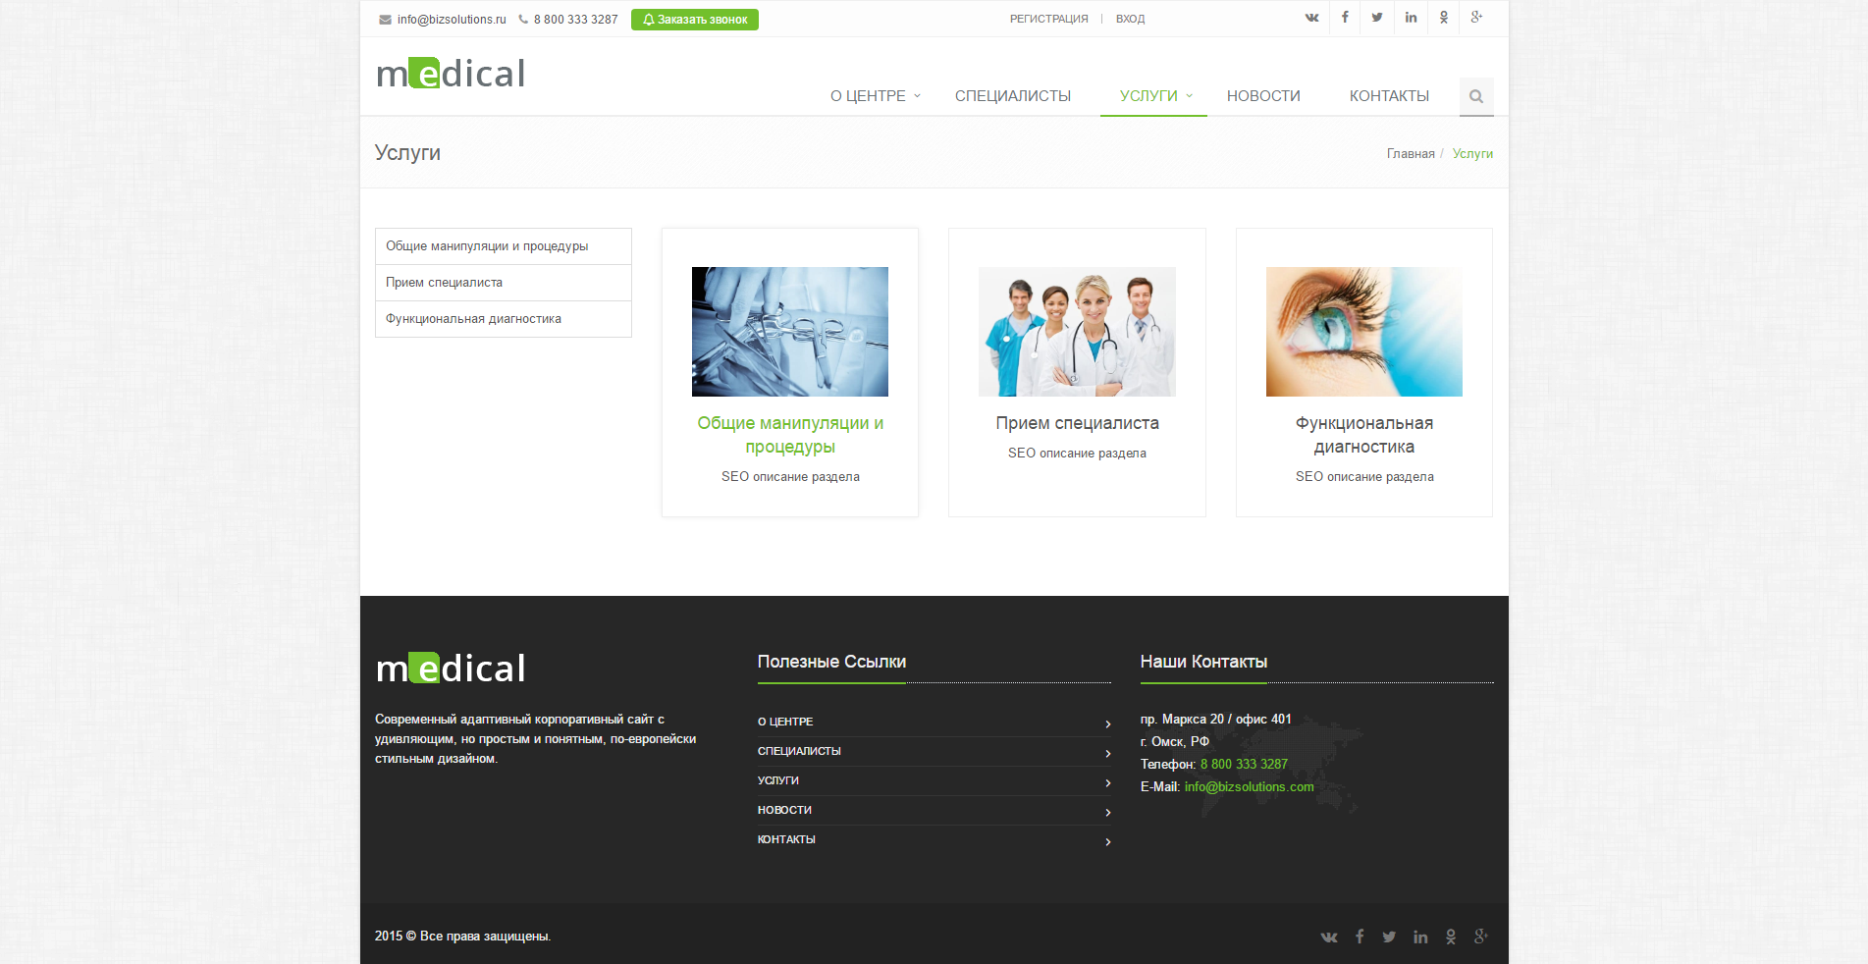Open the Twitter icon in footer
Viewport: 1868px width, 964px height.
pyautogui.click(x=1389, y=937)
